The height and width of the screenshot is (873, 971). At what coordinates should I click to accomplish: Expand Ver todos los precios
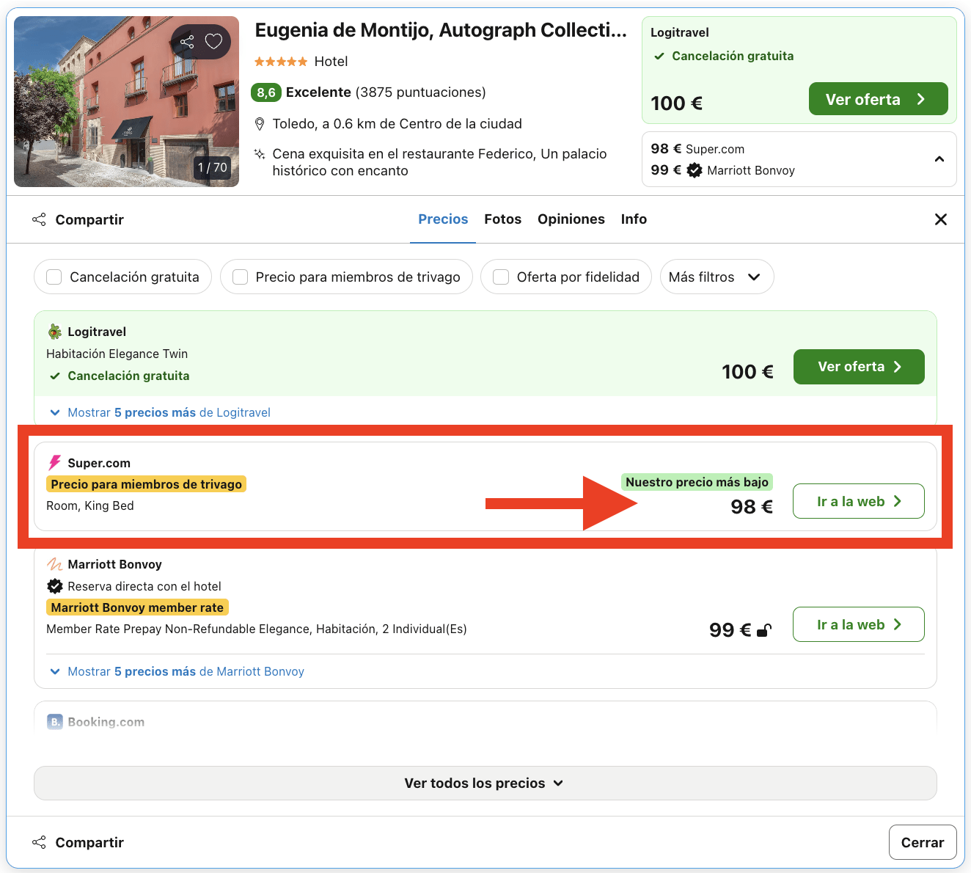(x=485, y=783)
